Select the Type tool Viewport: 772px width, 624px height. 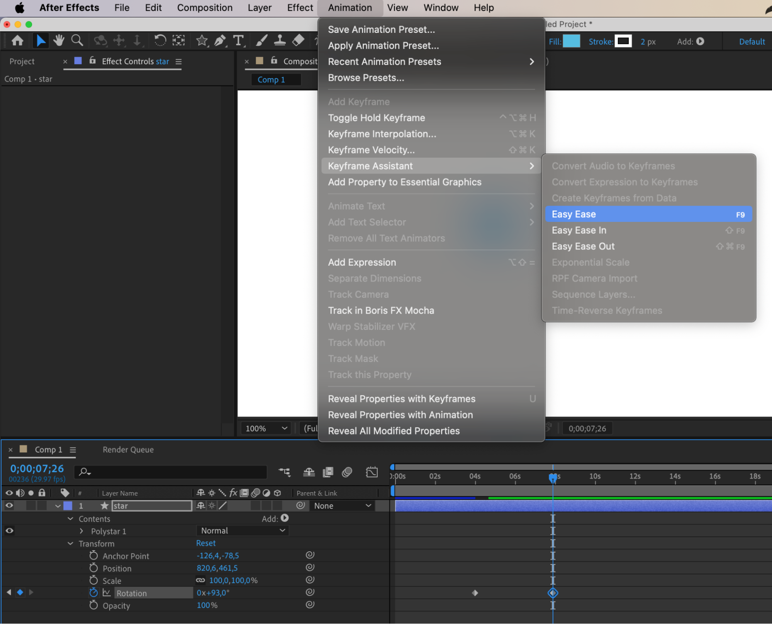pos(239,41)
